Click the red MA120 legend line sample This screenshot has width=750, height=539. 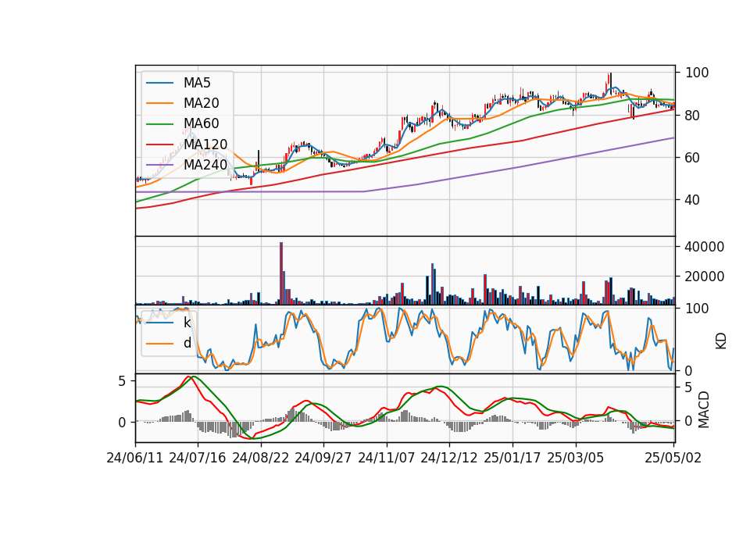point(159,145)
